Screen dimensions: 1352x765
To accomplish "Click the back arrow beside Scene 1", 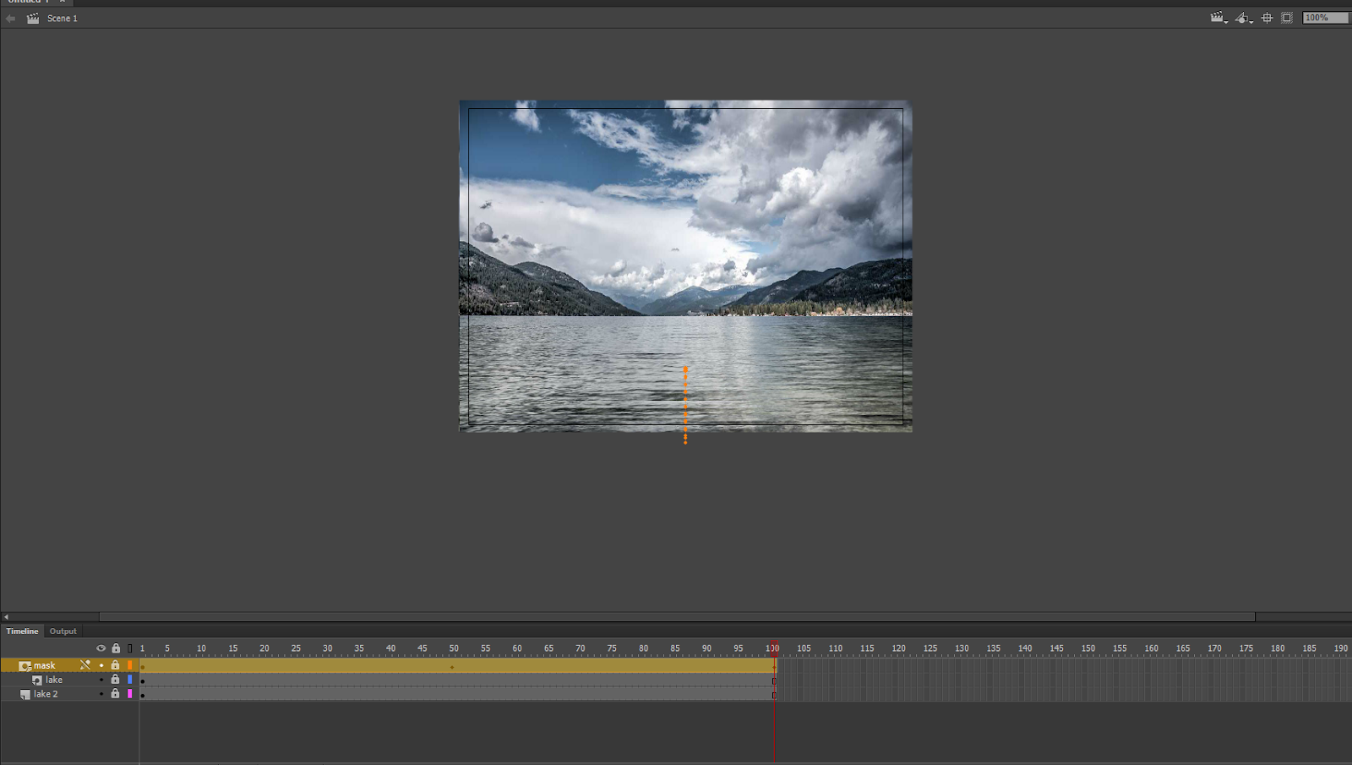I will [x=11, y=18].
